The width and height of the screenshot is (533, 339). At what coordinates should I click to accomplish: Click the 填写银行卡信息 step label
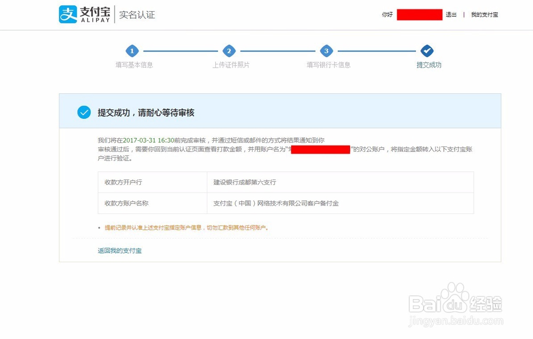(x=328, y=65)
